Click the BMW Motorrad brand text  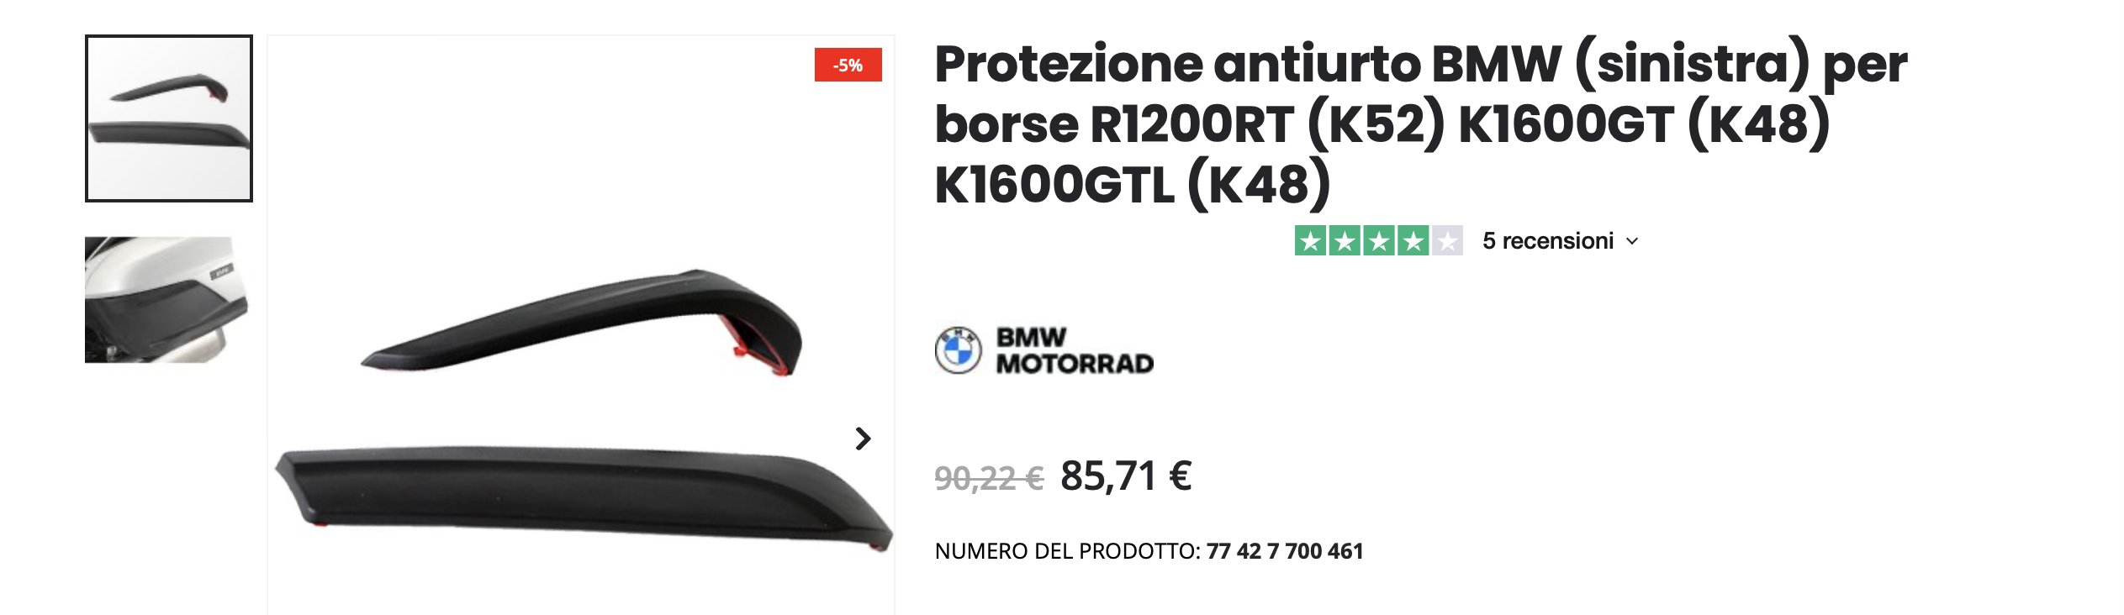(x=1075, y=350)
